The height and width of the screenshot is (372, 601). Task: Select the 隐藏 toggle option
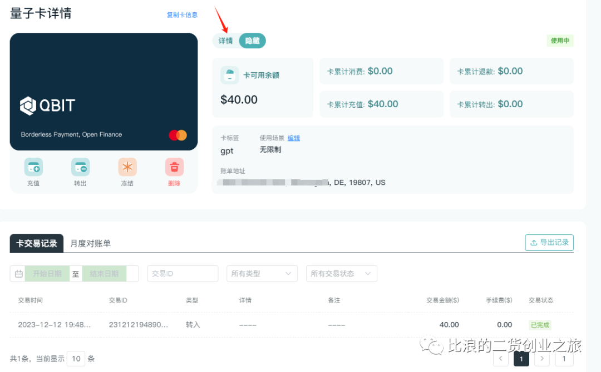[x=252, y=41]
